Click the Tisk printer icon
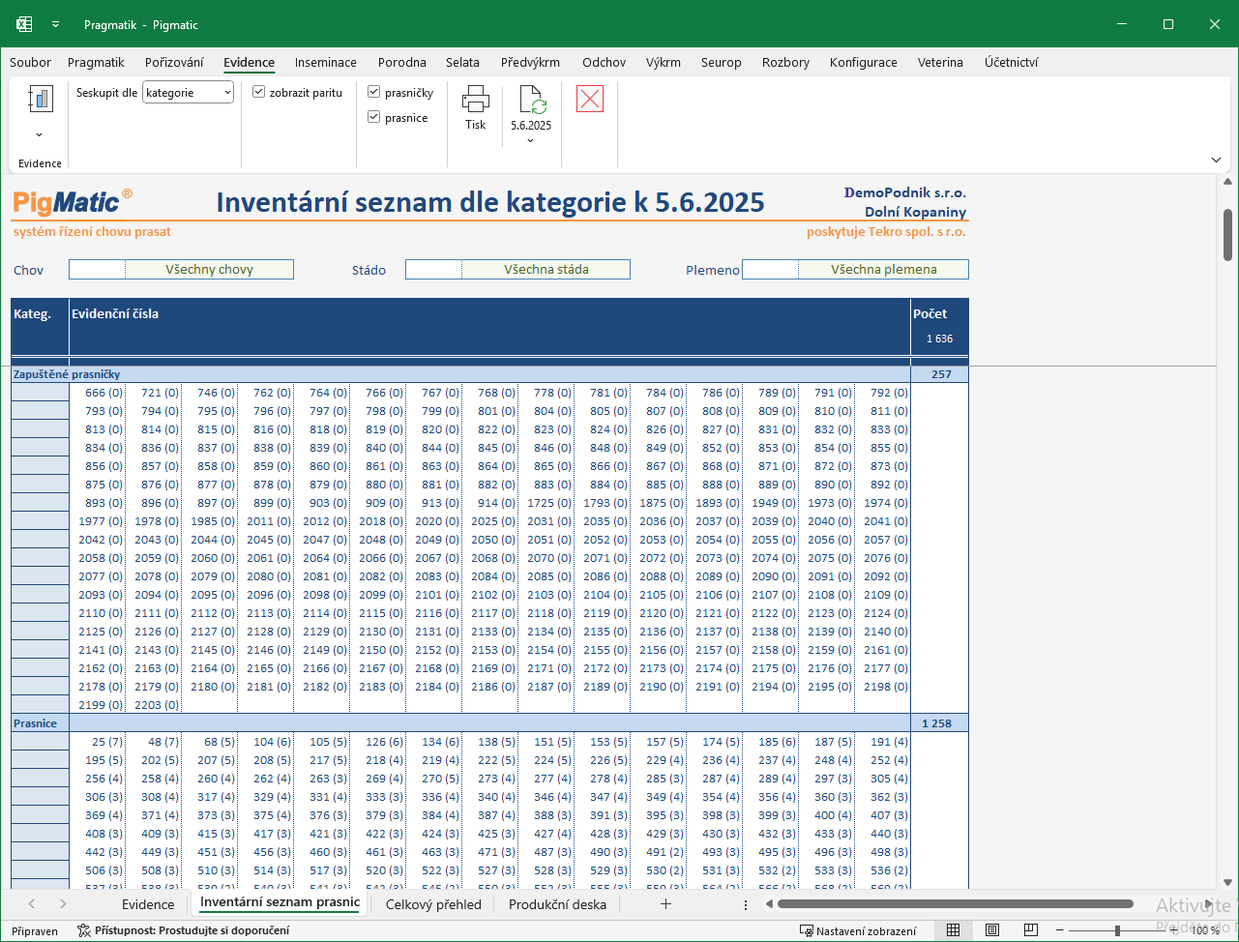Image resolution: width=1239 pixels, height=942 pixels. tap(475, 99)
